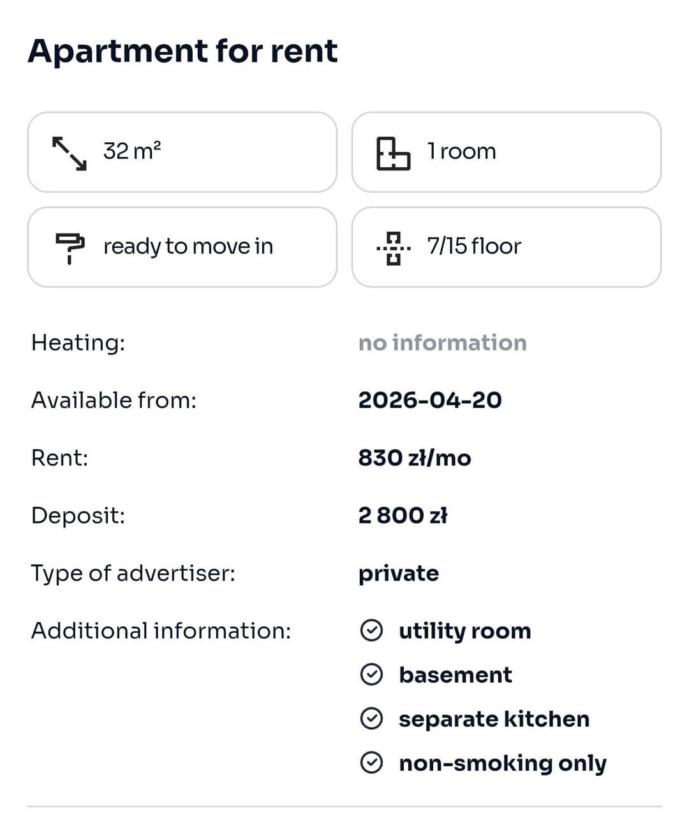Expand the 1 room details card
Viewport: 689px width, 821px height.
pyautogui.click(x=507, y=153)
